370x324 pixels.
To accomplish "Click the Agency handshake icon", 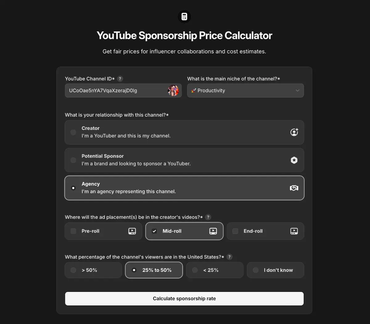I will tap(294, 188).
